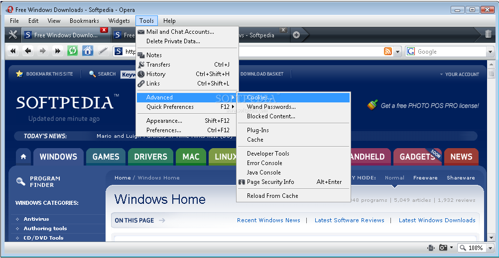Select Blocked Content in Advanced submenu
The height and width of the screenshot is (258, 499).
tap(293, 116)
